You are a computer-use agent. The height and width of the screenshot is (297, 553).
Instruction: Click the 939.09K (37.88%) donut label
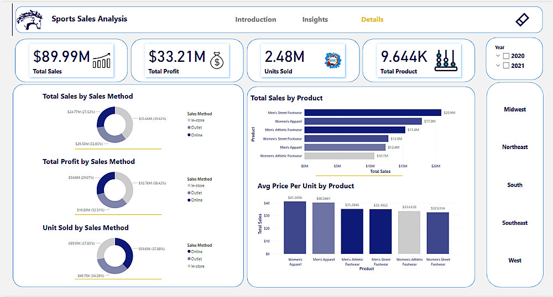(x=152, y=249)
